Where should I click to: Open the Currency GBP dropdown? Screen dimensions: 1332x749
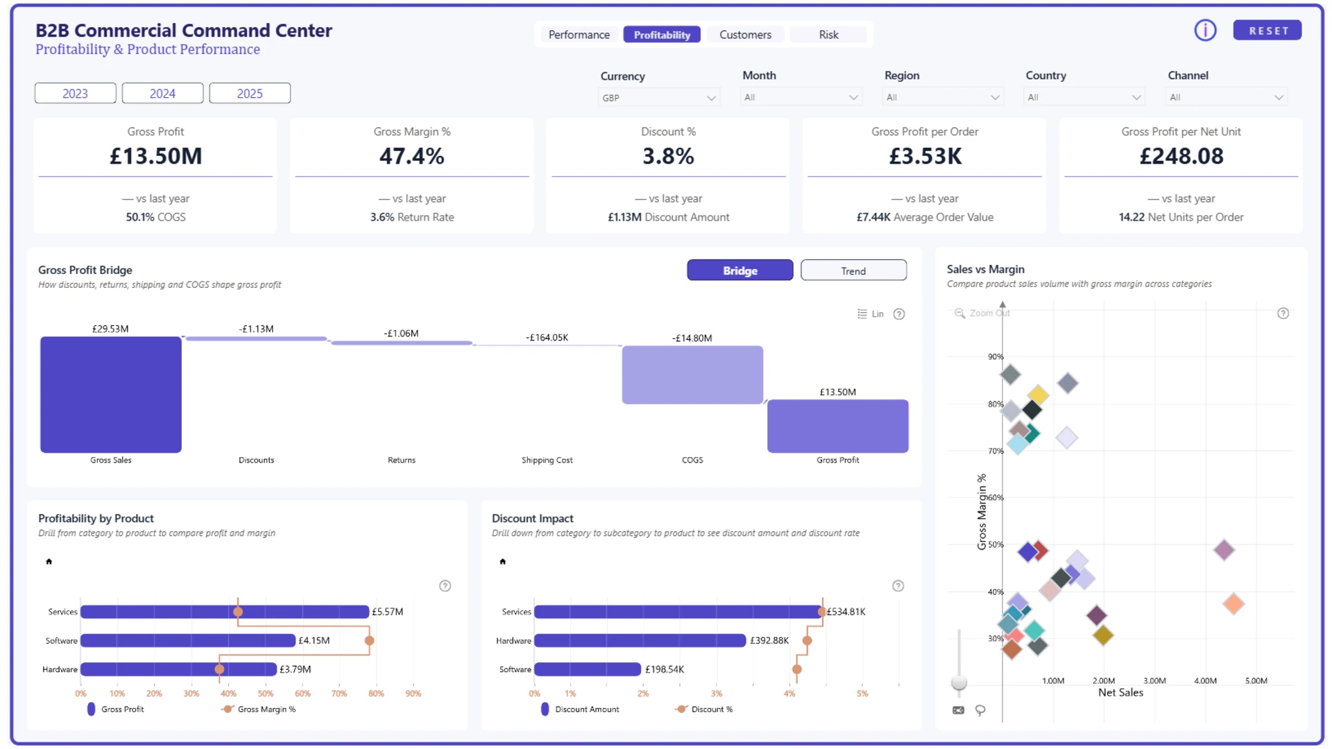[658, 98]
